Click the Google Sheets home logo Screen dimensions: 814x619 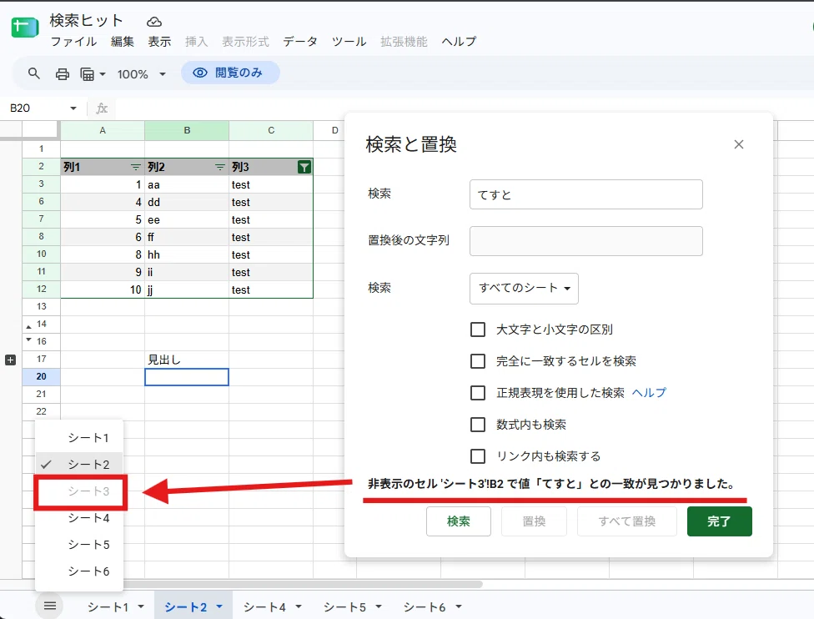point(25,27)
